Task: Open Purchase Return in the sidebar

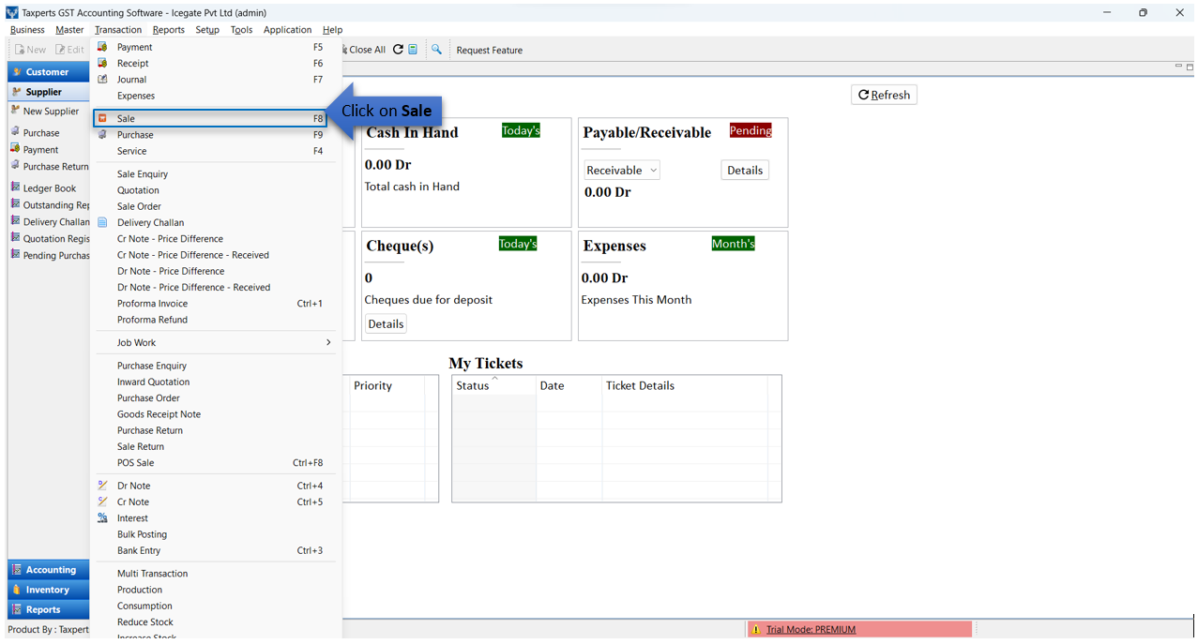Action: 50,166
